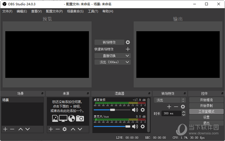The width and height of the screenshot is (225, 141).
Task: Open the 文件(F) menu
Action: click(7, 11)
